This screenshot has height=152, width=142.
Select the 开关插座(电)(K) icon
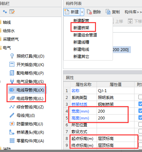click(x=12, y=64)
